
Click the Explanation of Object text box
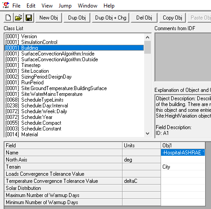point(183,116)
